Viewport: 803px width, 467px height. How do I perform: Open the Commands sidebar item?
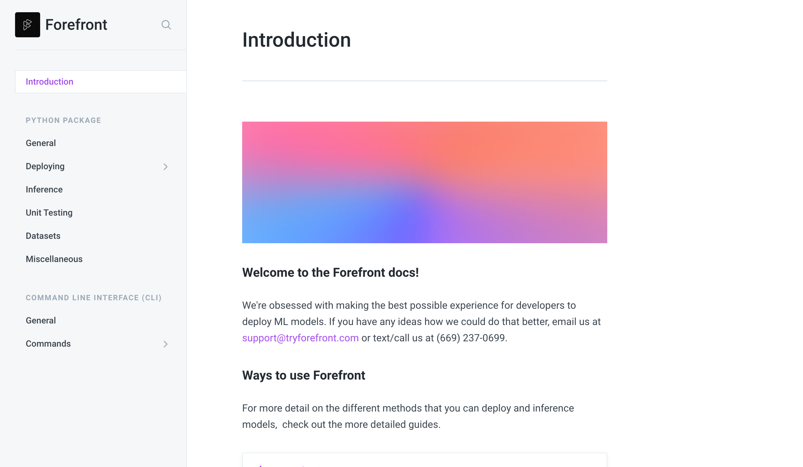[x=48, y=344]
